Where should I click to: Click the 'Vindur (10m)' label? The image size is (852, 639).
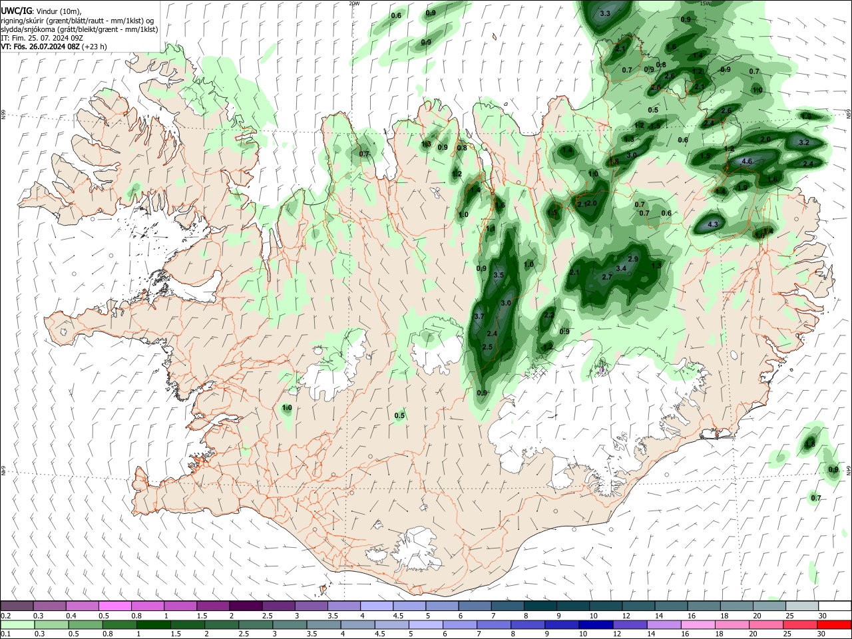click(59, 12)
